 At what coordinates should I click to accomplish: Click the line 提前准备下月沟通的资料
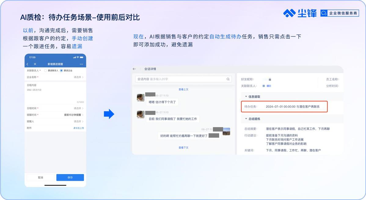(282, 135)
